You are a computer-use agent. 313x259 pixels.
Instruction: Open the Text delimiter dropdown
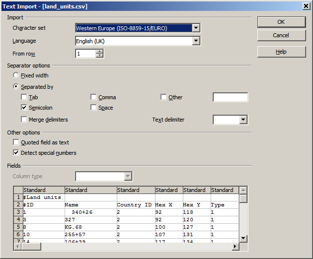(243, 120)
